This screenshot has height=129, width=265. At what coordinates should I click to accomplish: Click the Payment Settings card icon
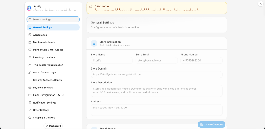30,88
